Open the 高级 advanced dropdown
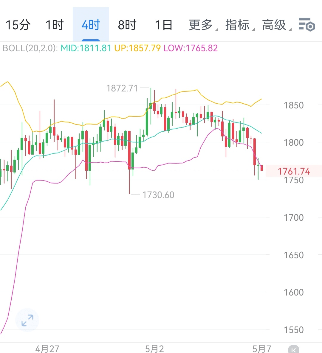Viewport: 322px width, 353px height. click(x=276, y=25)
